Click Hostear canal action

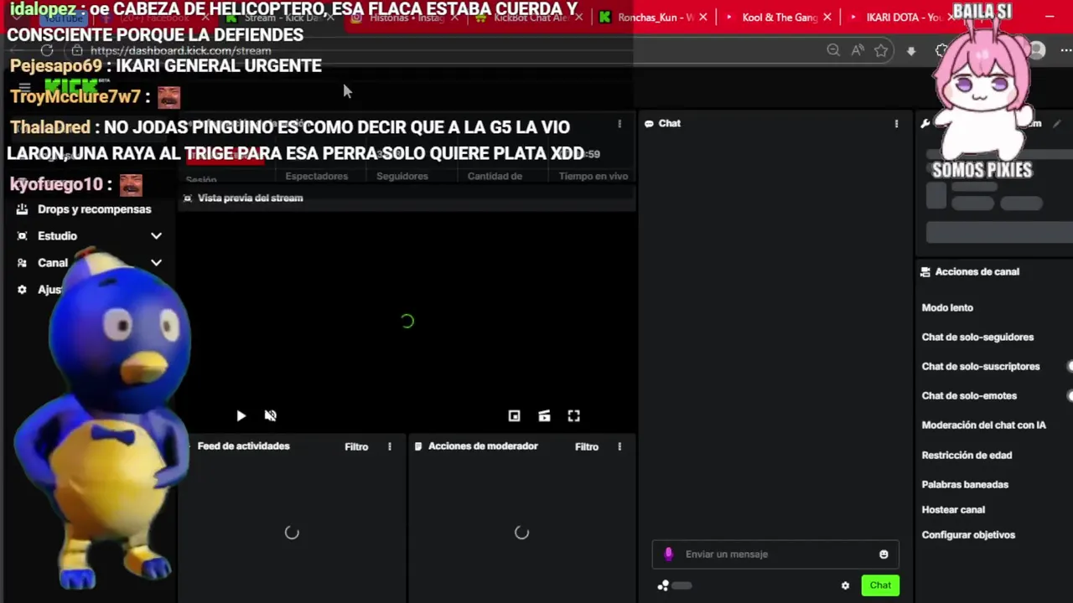point(953,509)
